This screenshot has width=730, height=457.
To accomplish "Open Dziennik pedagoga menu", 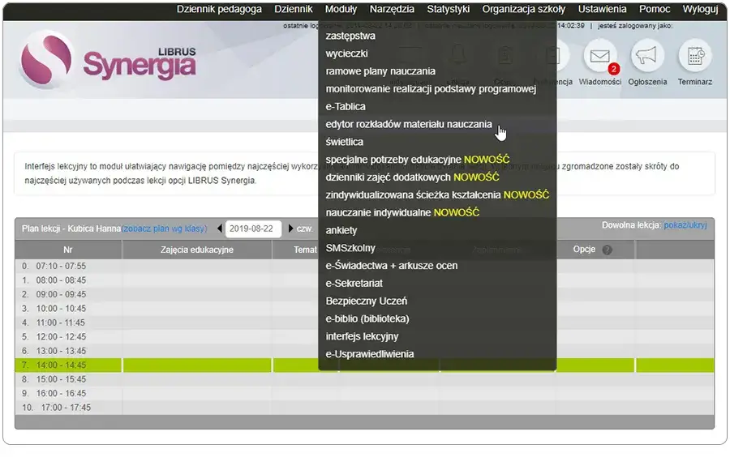I will (219, 9).
